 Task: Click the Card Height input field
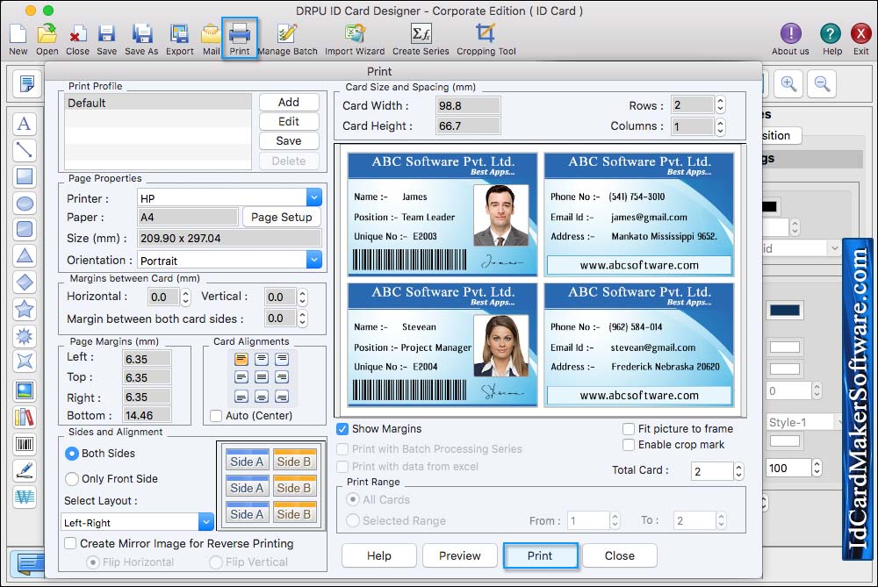468,125
